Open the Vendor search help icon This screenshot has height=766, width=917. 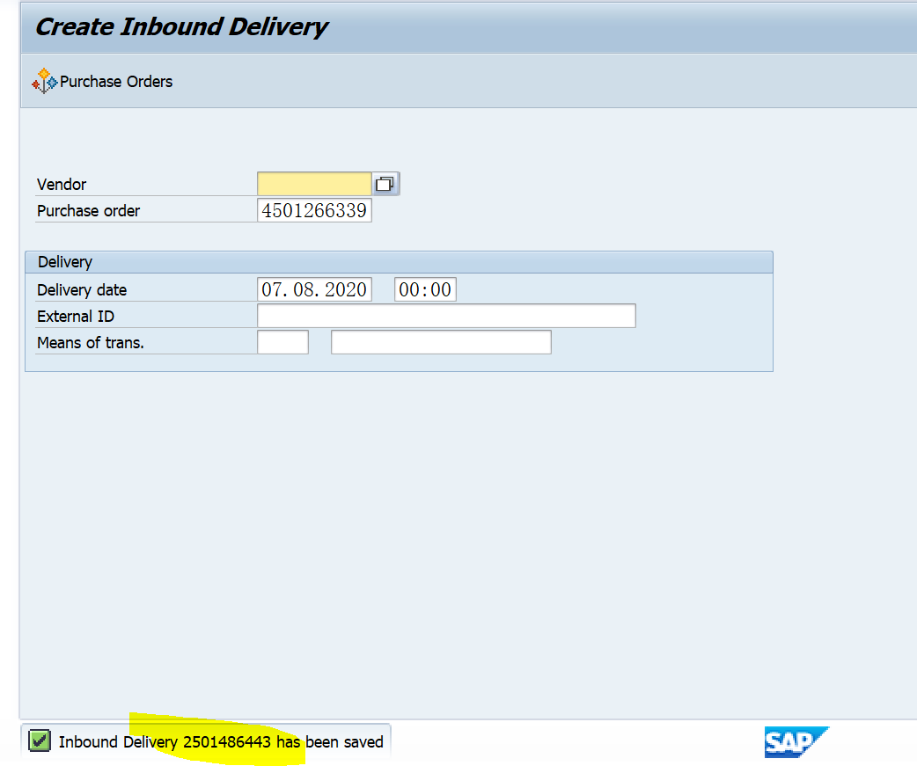click(385, 184)
